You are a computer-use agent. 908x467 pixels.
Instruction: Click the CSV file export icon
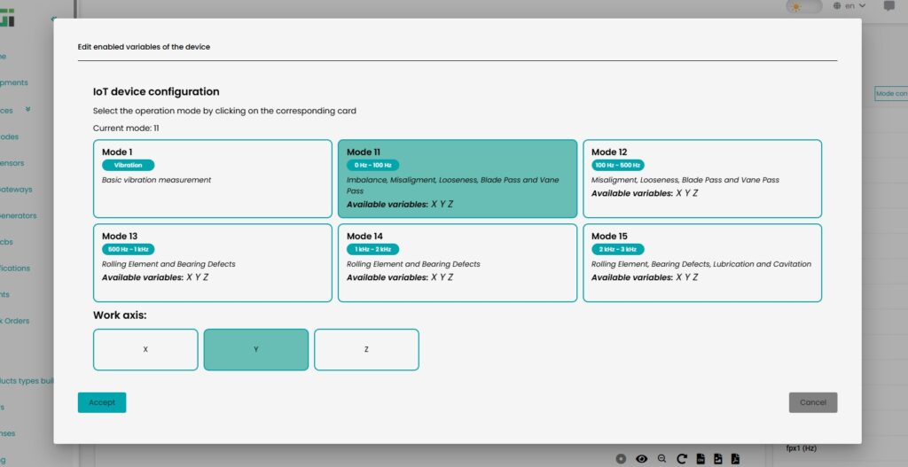tap(700, 459)
